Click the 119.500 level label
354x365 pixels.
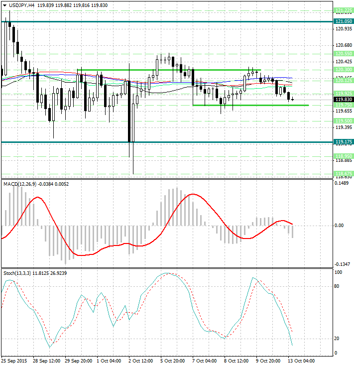click(x=344, y=121)
